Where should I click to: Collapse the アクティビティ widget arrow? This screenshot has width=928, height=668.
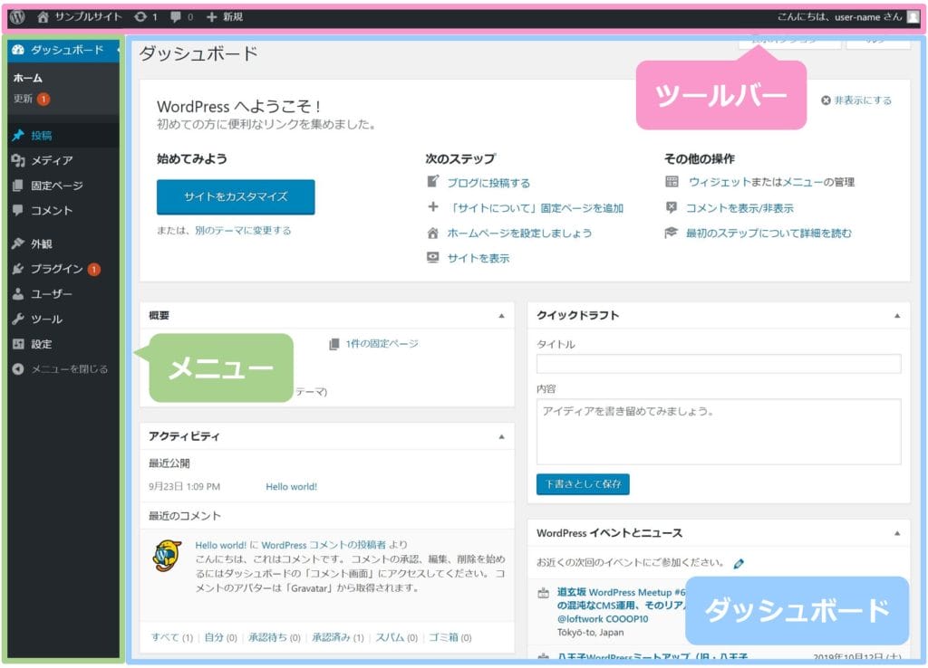[x=502, y=436]
